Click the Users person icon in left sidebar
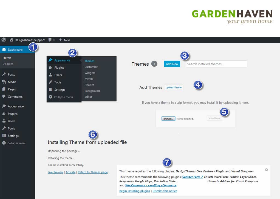The image size is (280, 199). tap(4, 121)
